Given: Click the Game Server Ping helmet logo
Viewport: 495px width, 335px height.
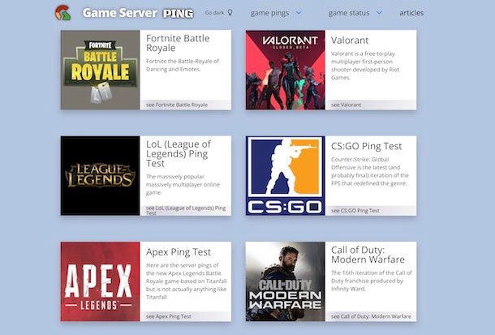Looking at the screenshot, I should (63, 13).
